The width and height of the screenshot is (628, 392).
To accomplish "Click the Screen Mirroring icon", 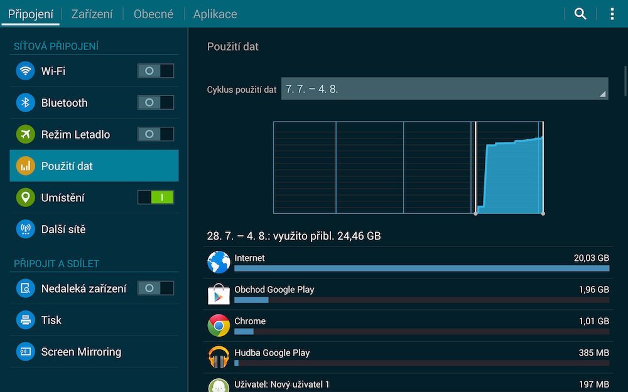I will (x=25, y=351).
